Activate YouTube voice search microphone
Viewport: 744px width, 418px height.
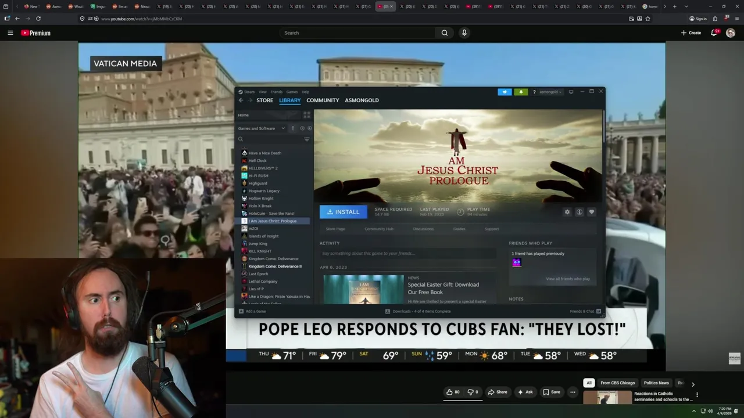coord(464,33)
